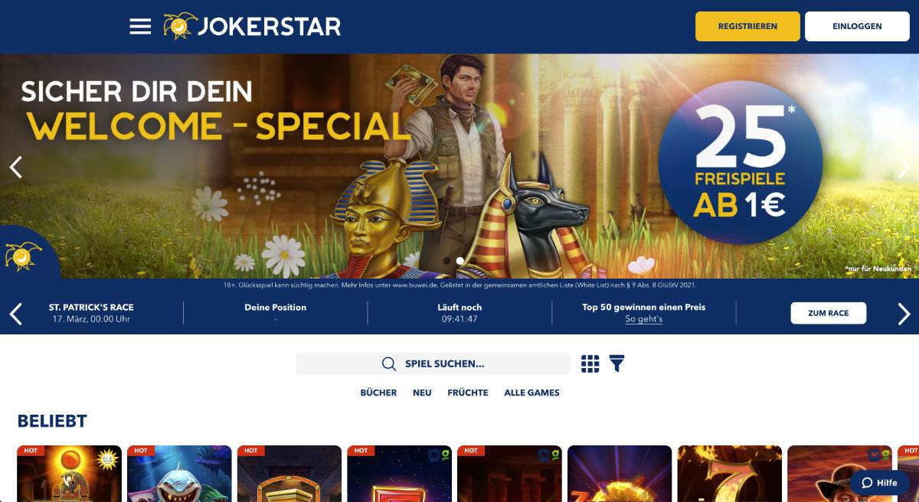The width and height of the screenshot is (919, 502).
Task: Go to the next race with the right arrow
Action: pyautogui.click(x=904, y=313)
